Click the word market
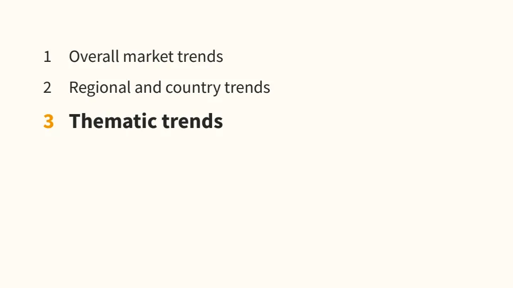 click(x=148, y=57)
